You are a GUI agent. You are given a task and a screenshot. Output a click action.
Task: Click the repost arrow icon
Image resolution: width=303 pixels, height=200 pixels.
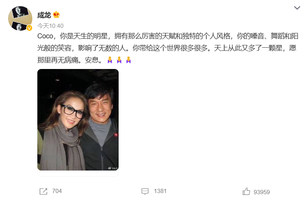tap(43, 191)
